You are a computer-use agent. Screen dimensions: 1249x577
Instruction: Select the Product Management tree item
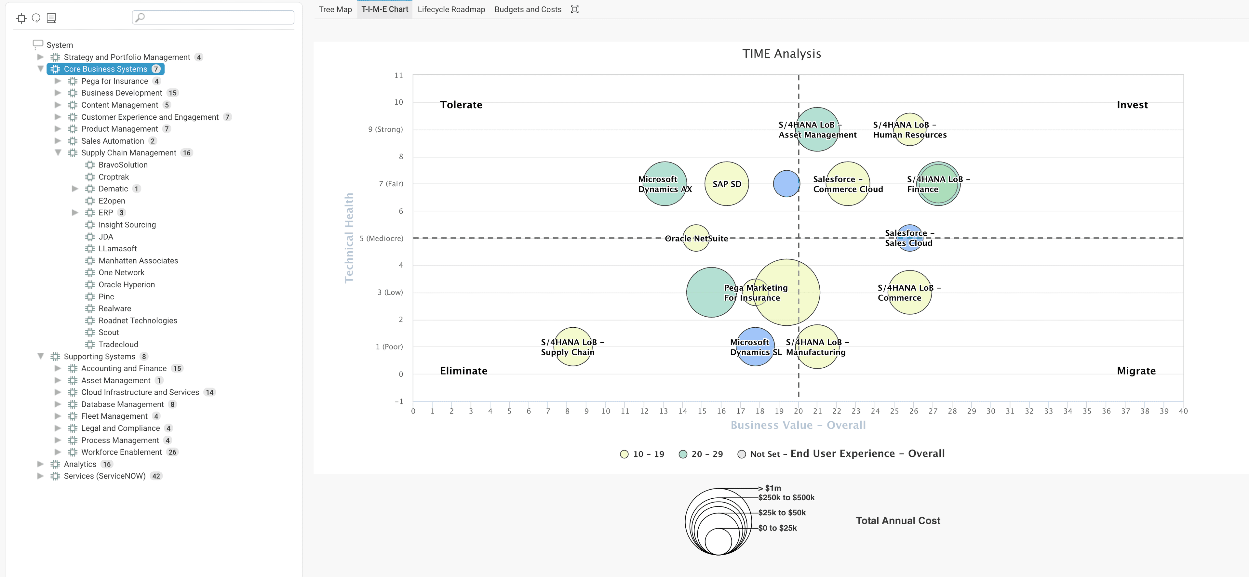point(119,129)
